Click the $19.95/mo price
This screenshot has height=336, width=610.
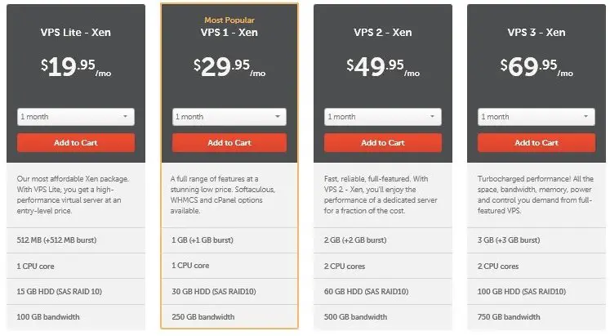pyautogui.click(x=76, y=67)
